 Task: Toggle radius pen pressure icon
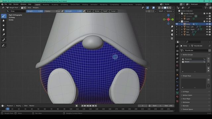(x=62, y=11)
